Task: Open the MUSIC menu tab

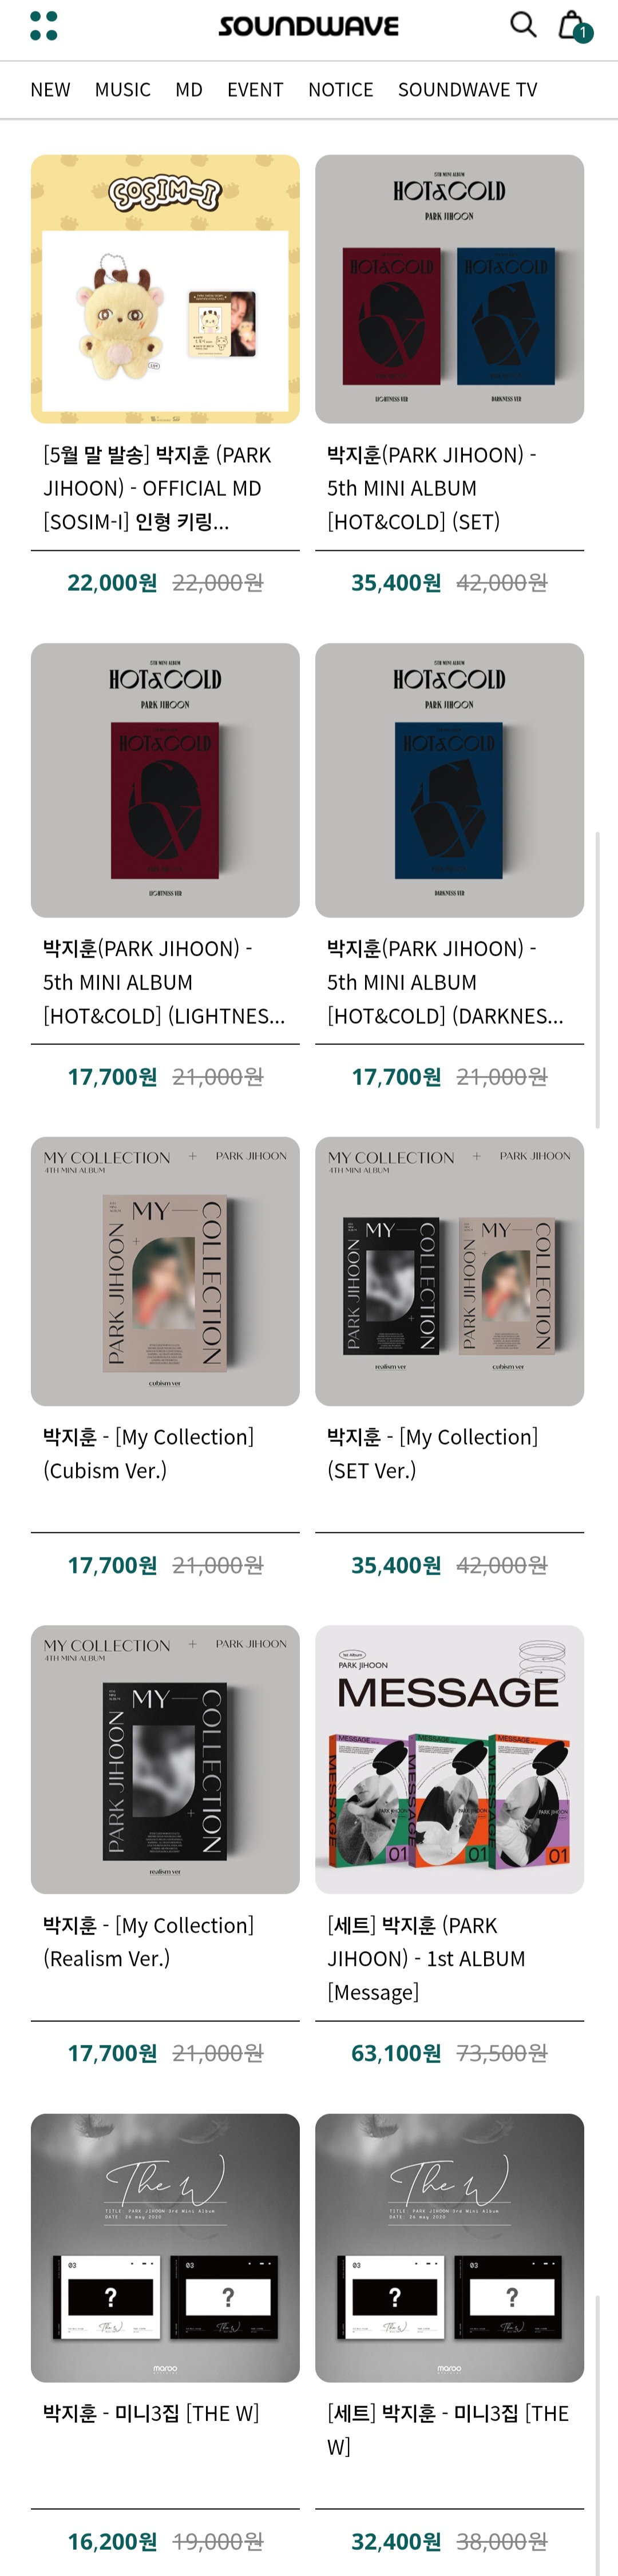Action: [122, 90]
